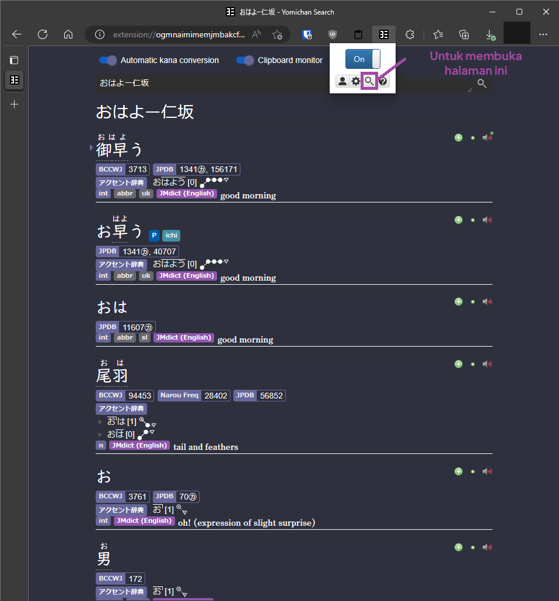Image resolution: width=559 pixels, height=601 pixels.
Task: Switch off the Yomichan On toggle
Action: [x=362, y=59]
